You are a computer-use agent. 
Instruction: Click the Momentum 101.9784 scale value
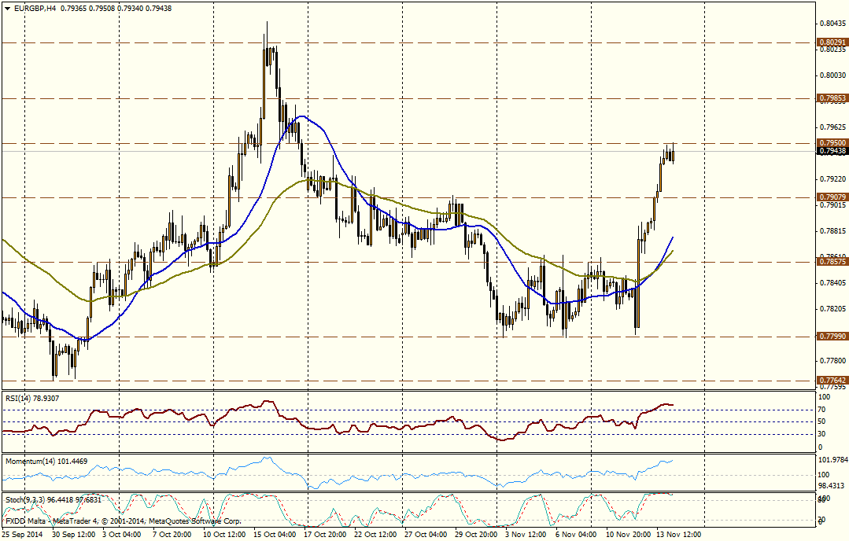coord(832,459)
